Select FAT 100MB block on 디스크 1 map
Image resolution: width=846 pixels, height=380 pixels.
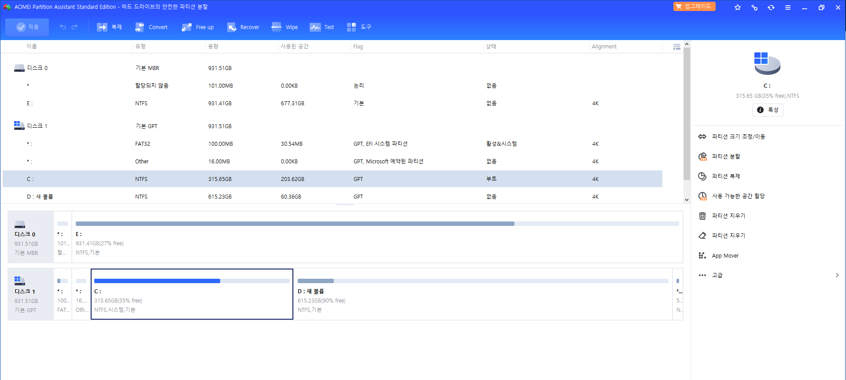(x=63, y=294)
